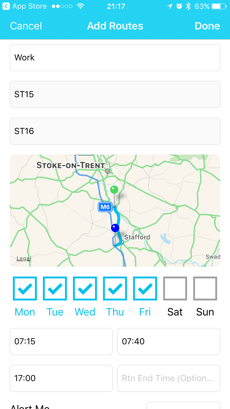Tap the Wi-Fi icon in status bar
Image resolution: width=230 pixels, height=409 pixels.
(81, 6)
